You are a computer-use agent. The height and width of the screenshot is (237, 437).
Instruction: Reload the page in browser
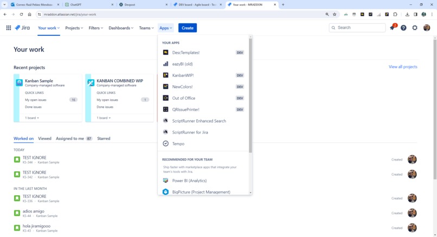click(21, 14)
